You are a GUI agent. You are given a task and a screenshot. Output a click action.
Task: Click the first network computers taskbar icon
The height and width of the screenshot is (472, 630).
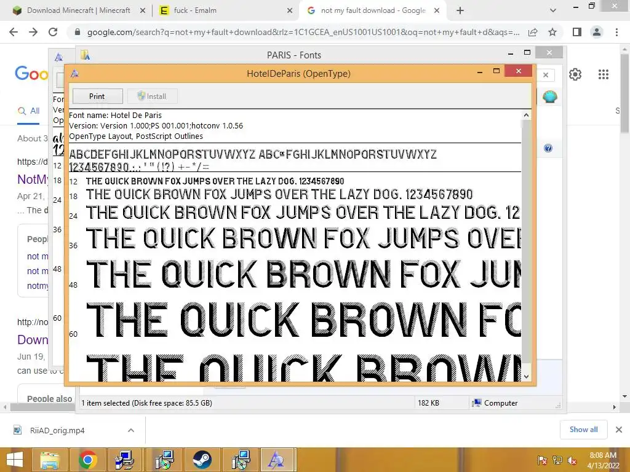[x=125, y=460]
